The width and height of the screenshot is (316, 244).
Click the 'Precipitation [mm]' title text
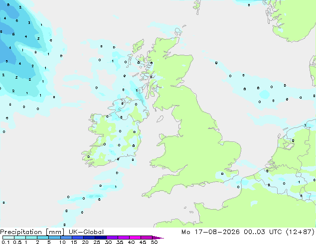coord(32,232)
